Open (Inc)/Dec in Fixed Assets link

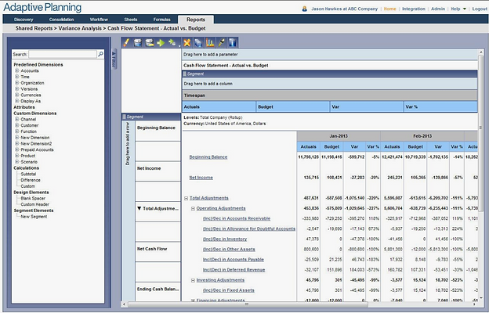229,290
